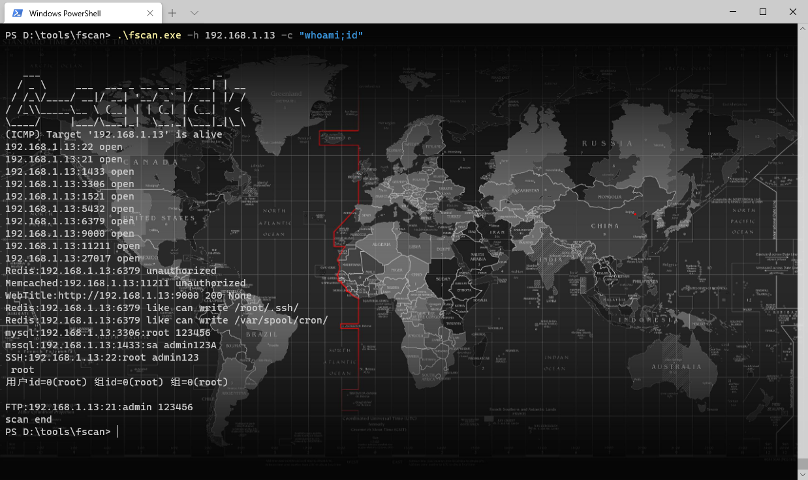Expand the new tab profile dropdown
The image size is (808, 480).
(x=194, y=13)
